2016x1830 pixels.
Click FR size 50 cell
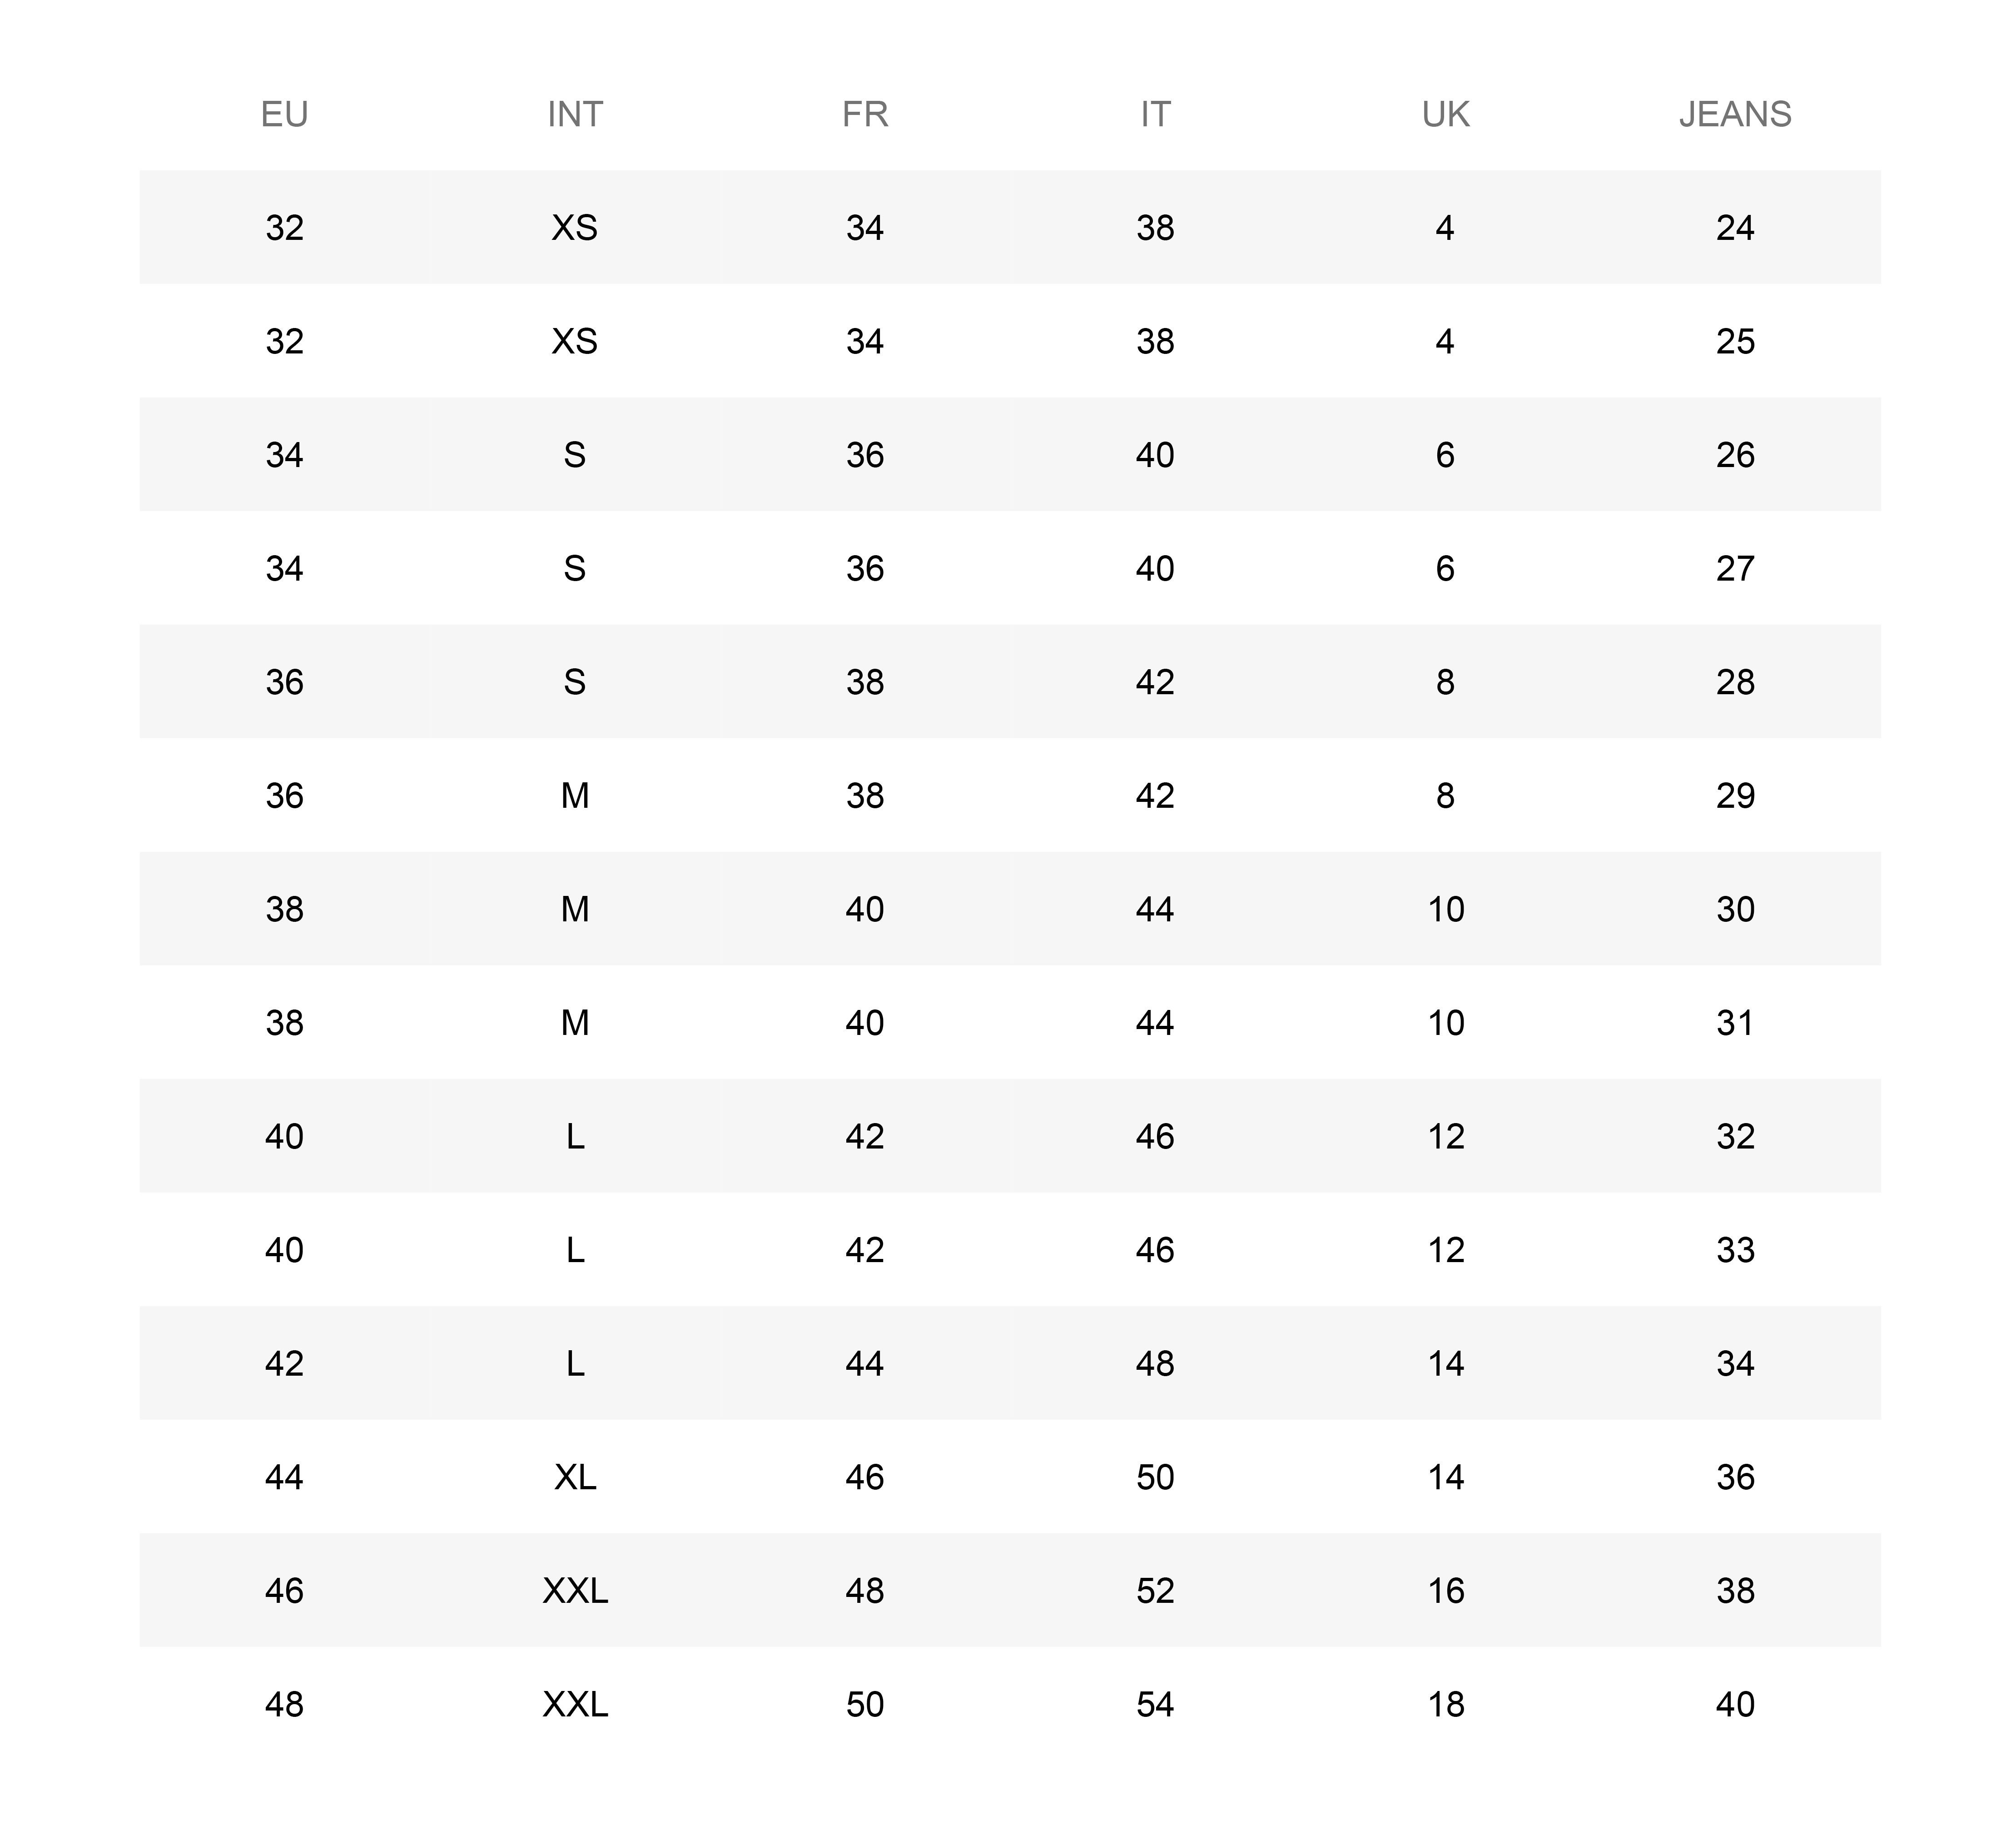865,1704
